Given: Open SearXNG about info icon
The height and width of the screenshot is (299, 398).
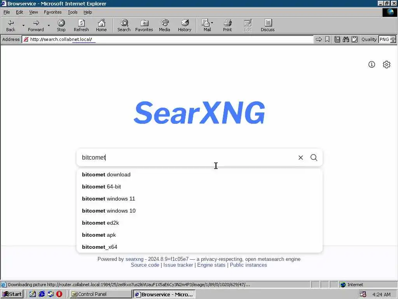Looking at the screenshot, I should (x=372, y=64).
